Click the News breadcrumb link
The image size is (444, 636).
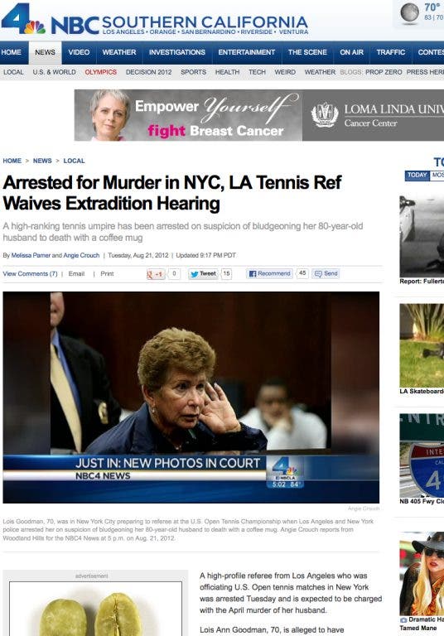coord(42,161)
